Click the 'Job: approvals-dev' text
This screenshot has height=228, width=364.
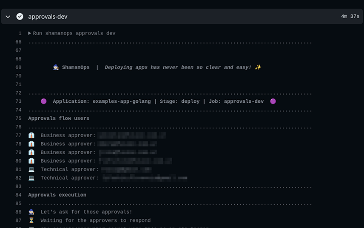click(x=236, y=101)
